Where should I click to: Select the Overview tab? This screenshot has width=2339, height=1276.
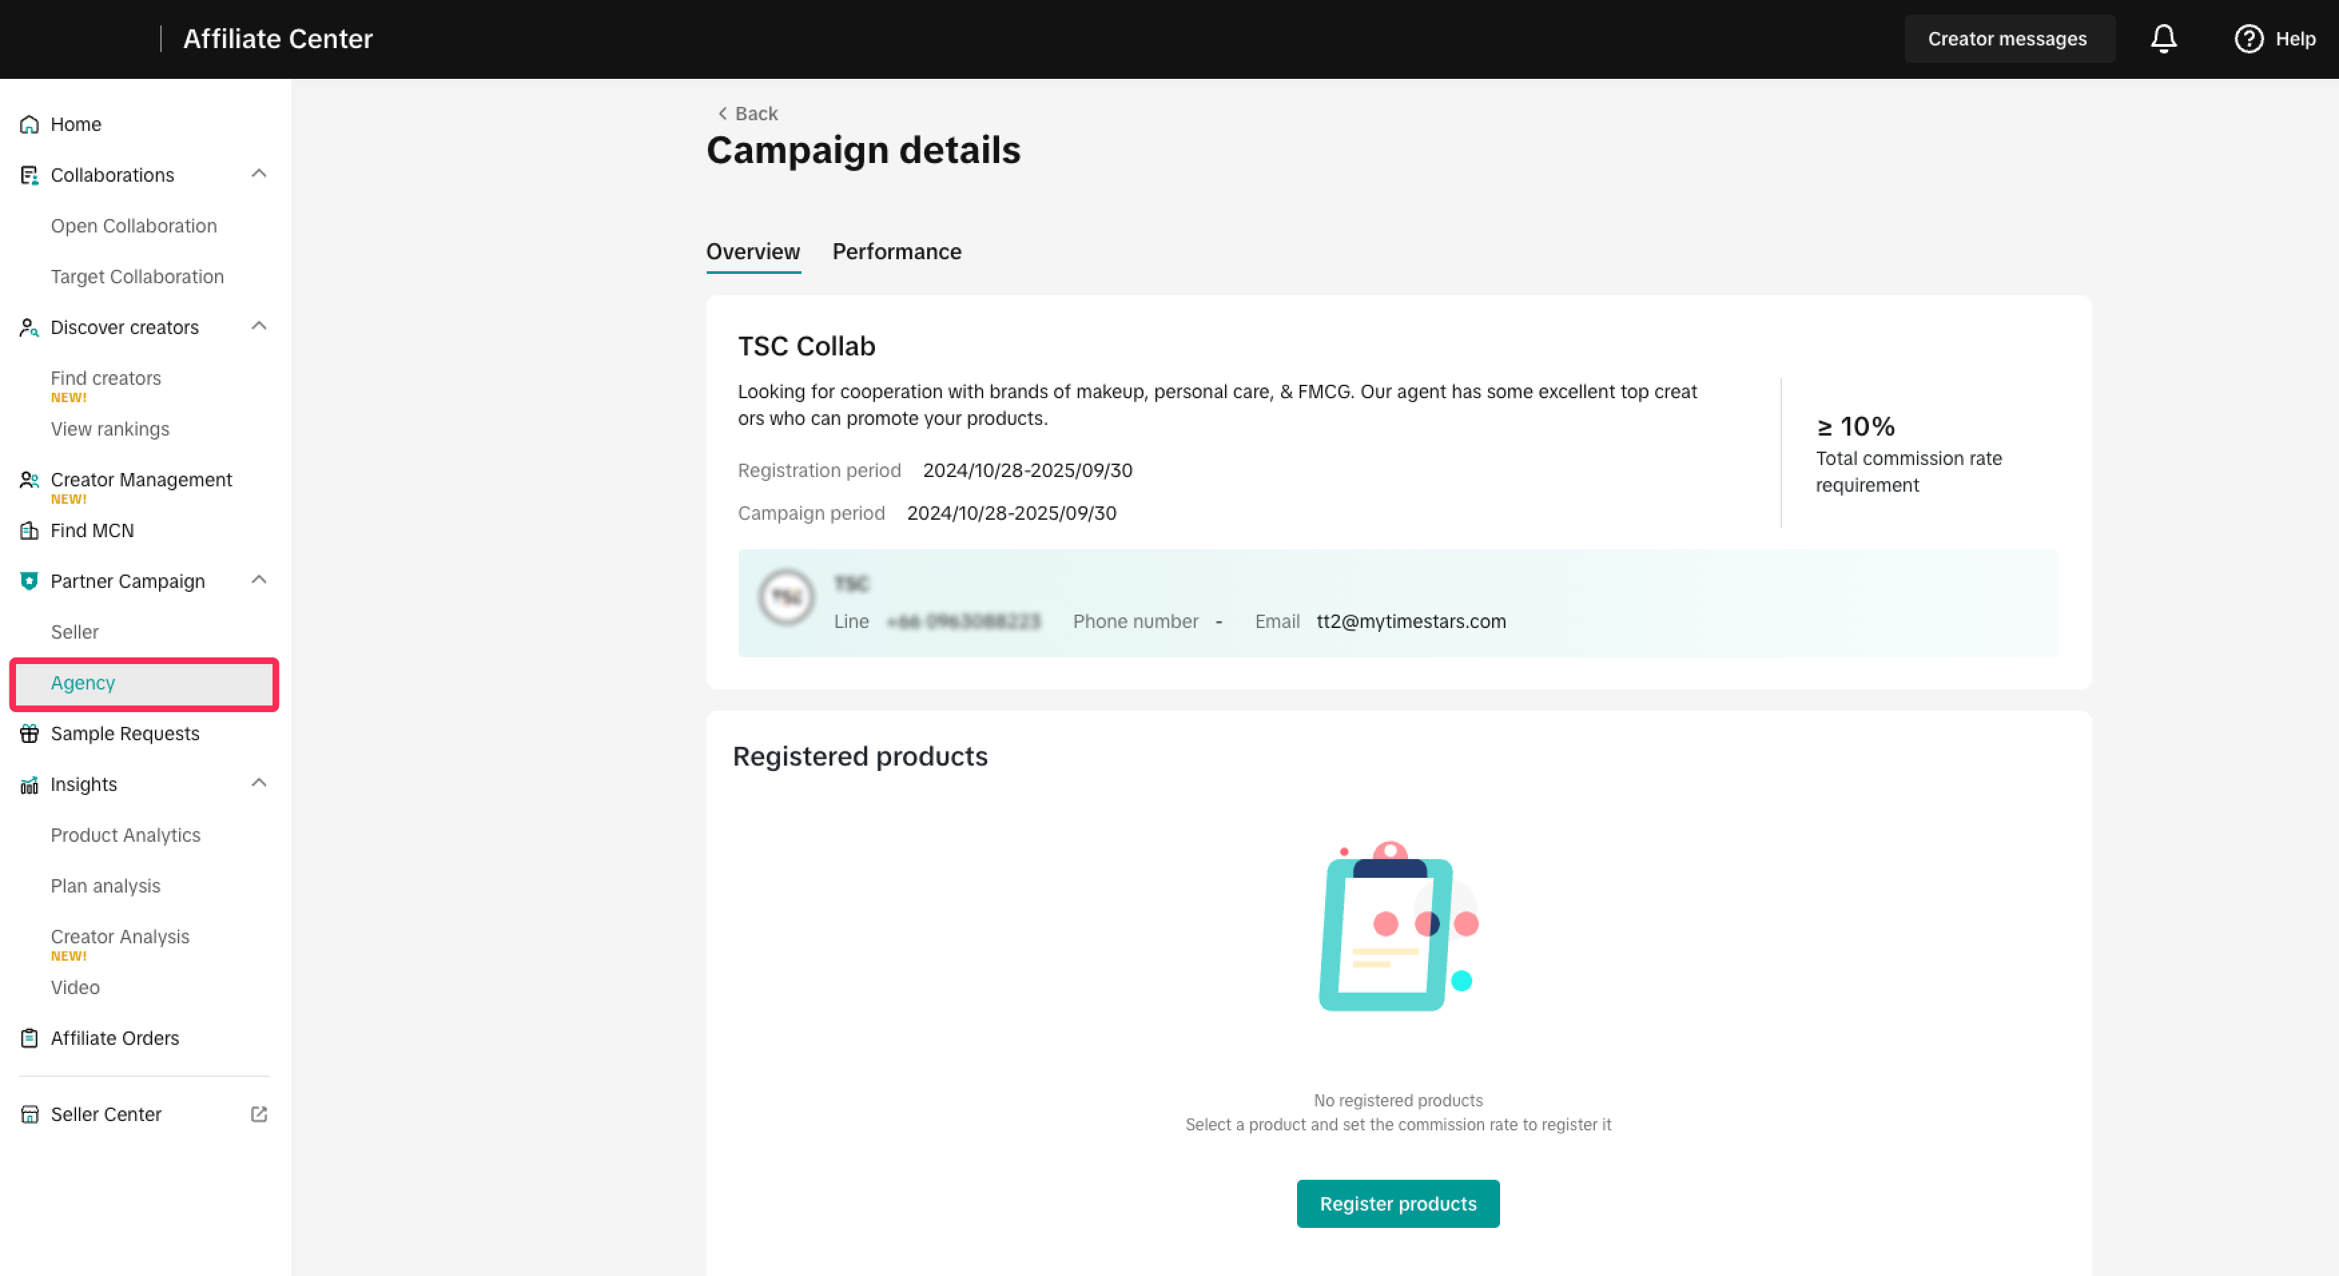coord(753,252)
